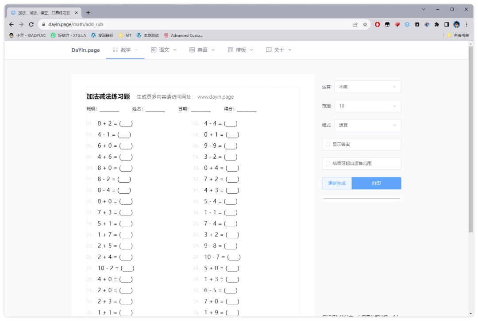Open the 所有书签 folder

pos(458,35)
